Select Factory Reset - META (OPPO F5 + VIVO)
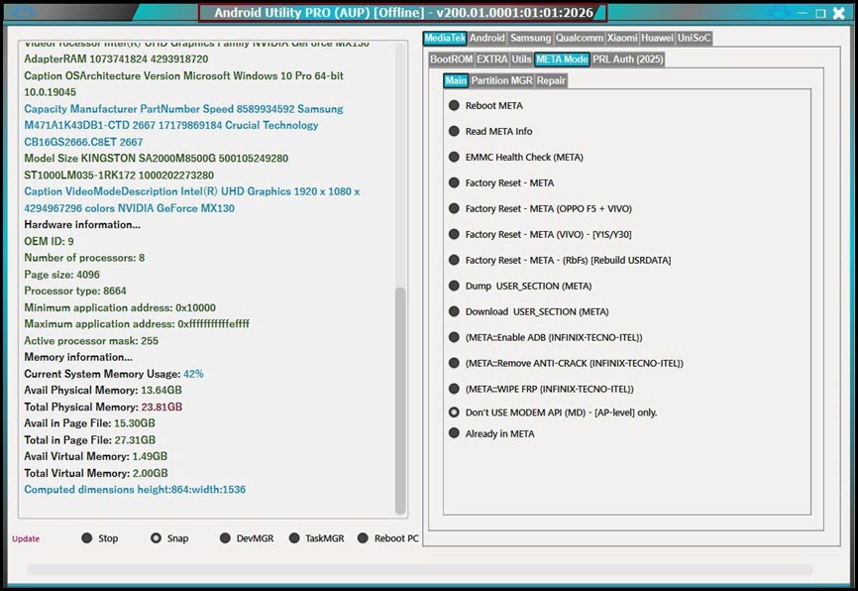 540,208
